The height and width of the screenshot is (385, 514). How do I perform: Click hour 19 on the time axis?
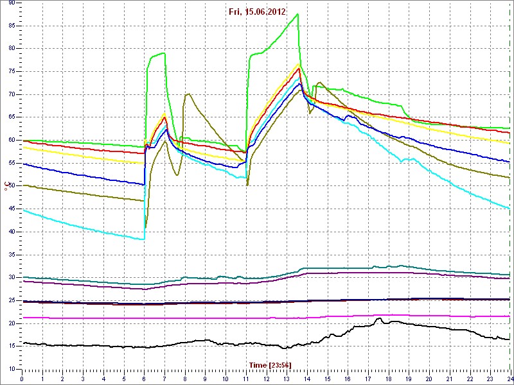click(x=409, y=379)
